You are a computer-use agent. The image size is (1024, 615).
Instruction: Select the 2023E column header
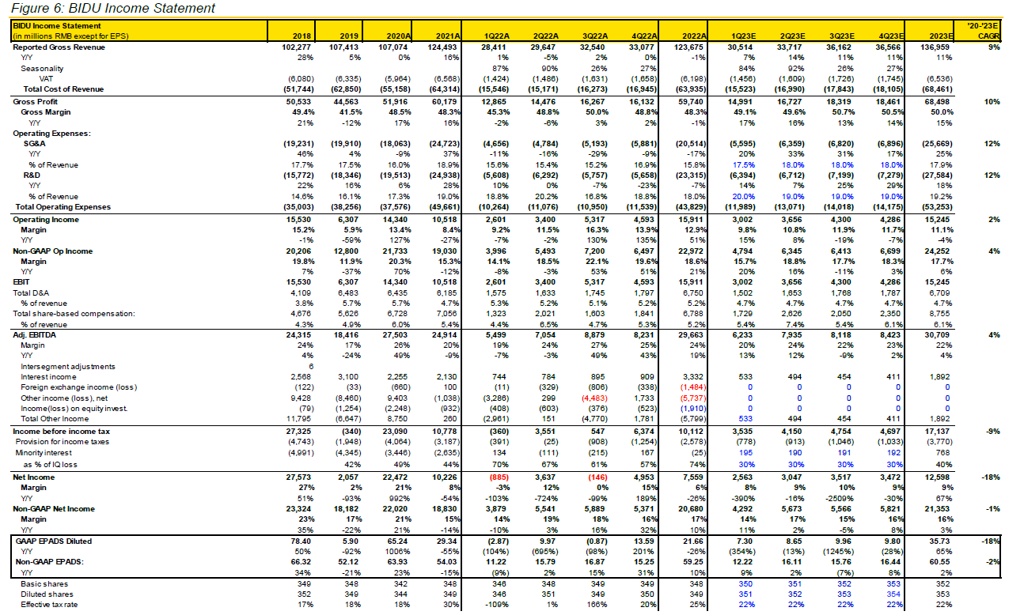[x=940, y=36]
